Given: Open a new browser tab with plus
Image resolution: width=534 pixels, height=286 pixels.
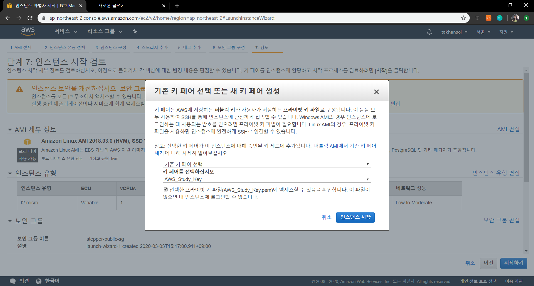Looking at the screenshot, I should (x=177, y=6).
